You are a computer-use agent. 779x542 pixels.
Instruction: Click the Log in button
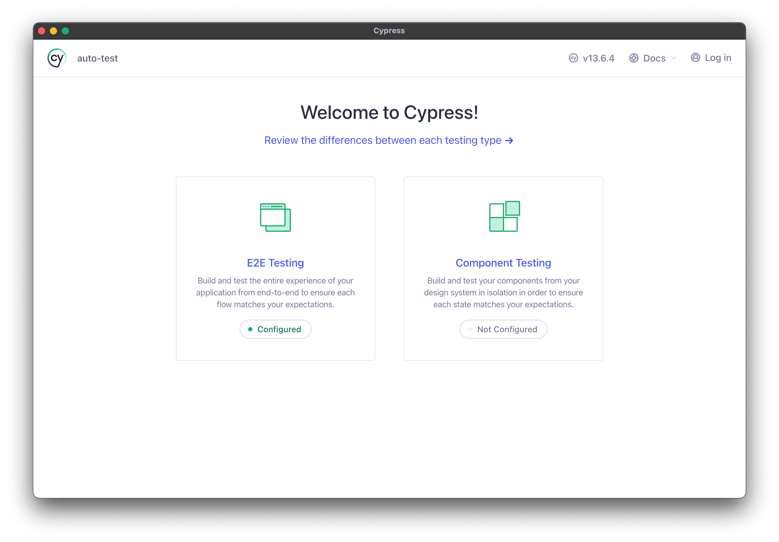point(711,58)
